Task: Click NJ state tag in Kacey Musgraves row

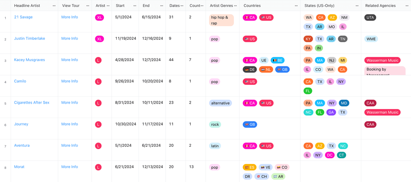Action: [332, 60]
